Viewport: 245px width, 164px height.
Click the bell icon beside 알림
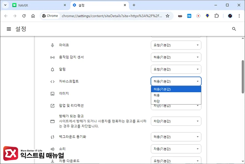(53, 69)
